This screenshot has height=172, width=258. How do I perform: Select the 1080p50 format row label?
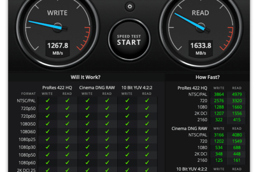point(27,155)
